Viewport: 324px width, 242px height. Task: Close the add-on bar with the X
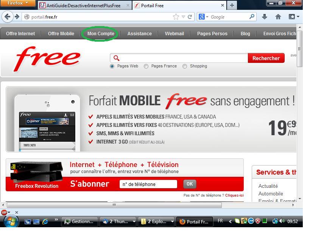(17, 212)
